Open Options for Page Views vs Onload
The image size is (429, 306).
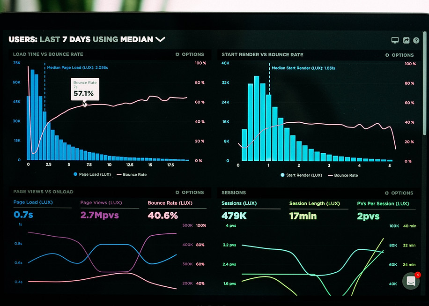coord(190,193)
